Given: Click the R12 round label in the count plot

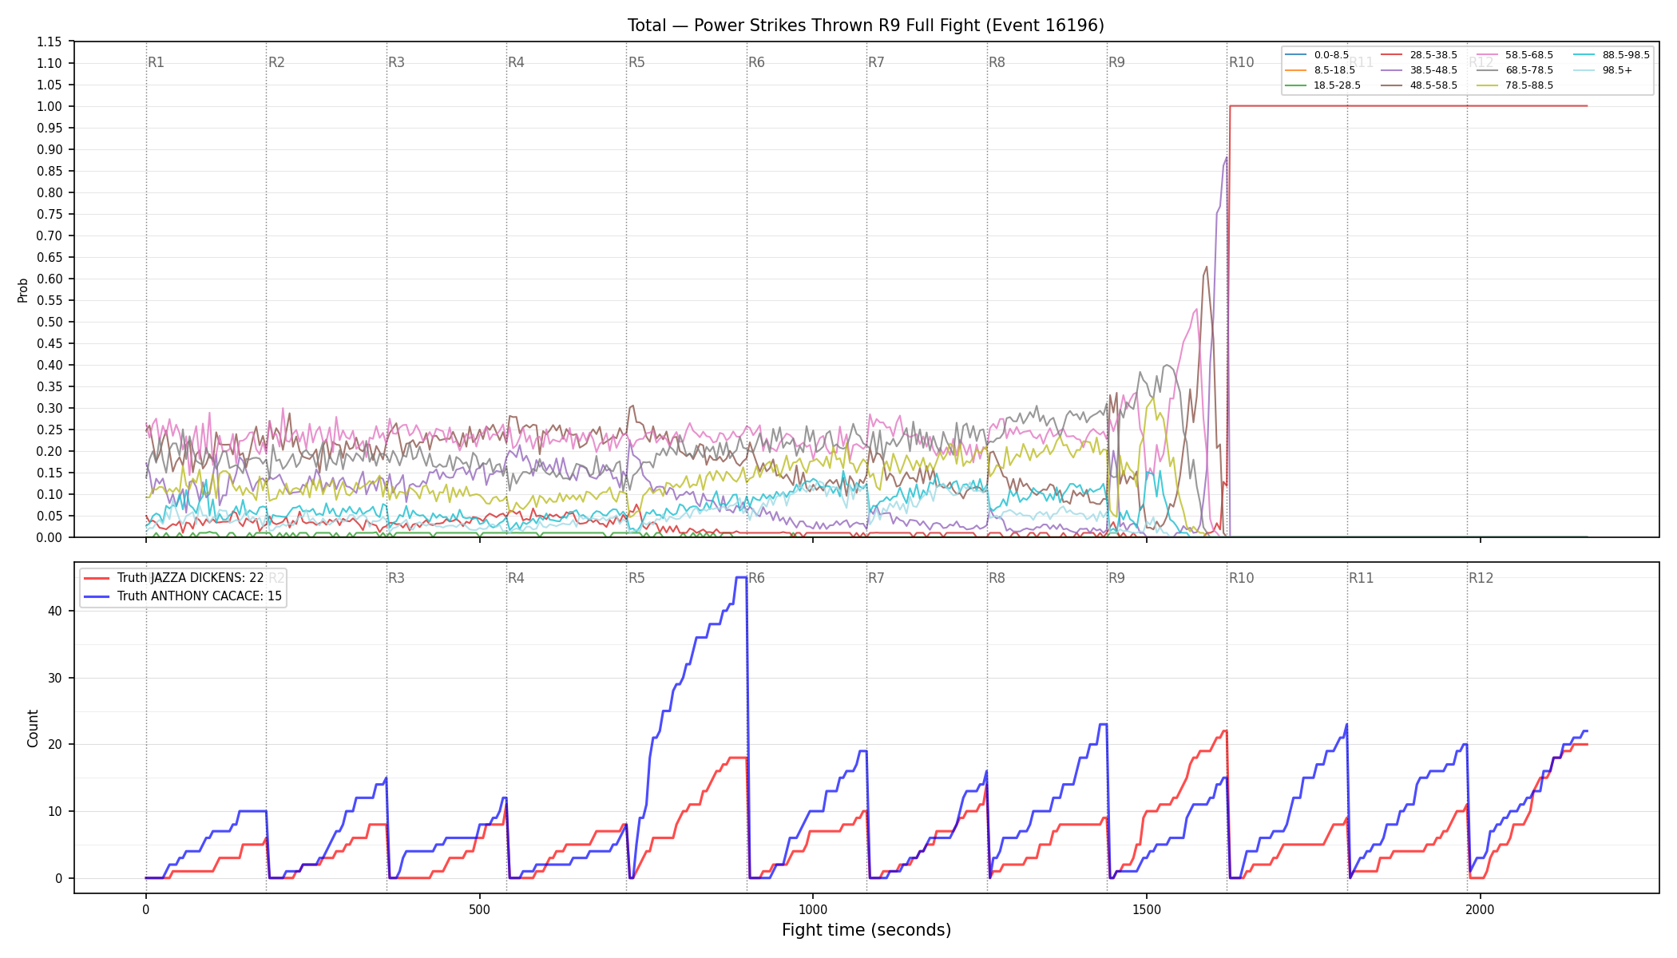Looking at the screenshot, I should point(1481,578).
